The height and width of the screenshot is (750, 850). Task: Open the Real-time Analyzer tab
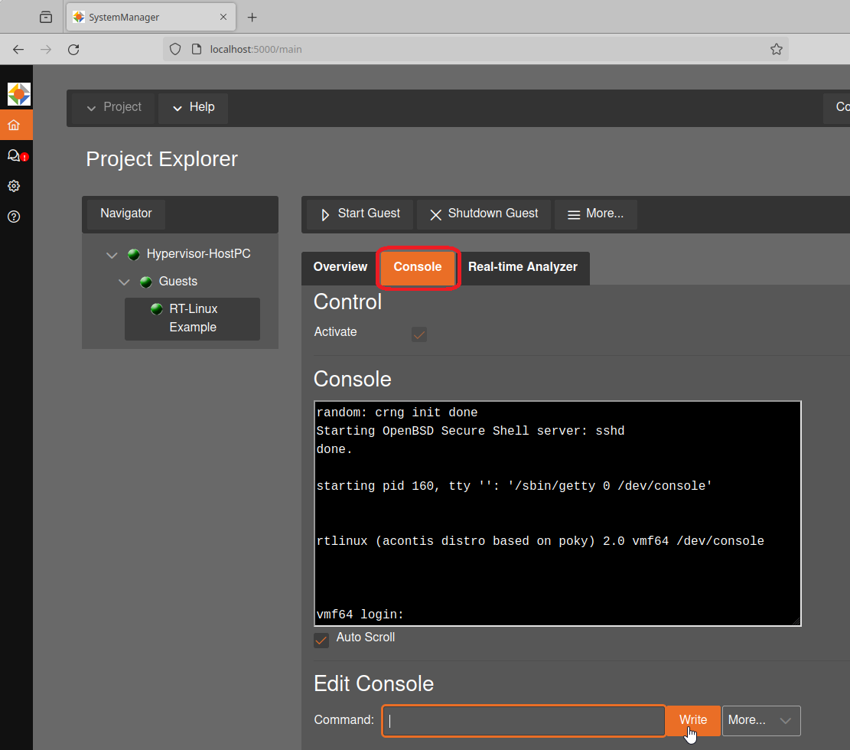point(523,267)
